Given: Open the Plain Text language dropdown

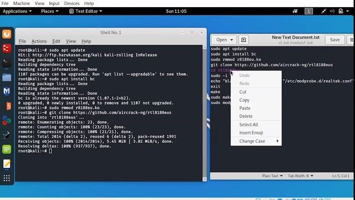Looking at the screenshot, I should [x=272, y=176].
